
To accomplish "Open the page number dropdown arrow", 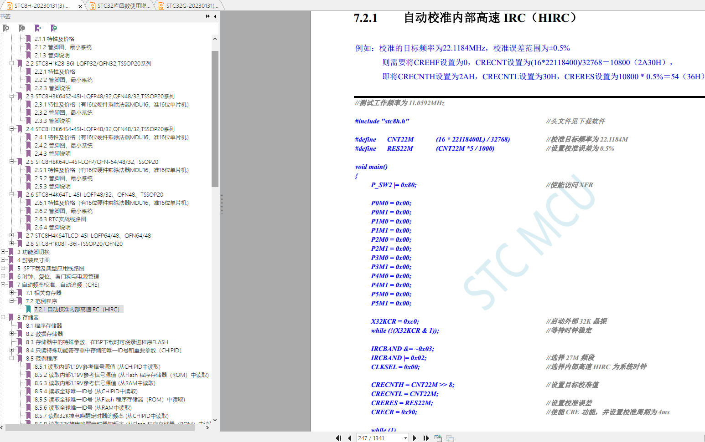I will click(405, 438).
